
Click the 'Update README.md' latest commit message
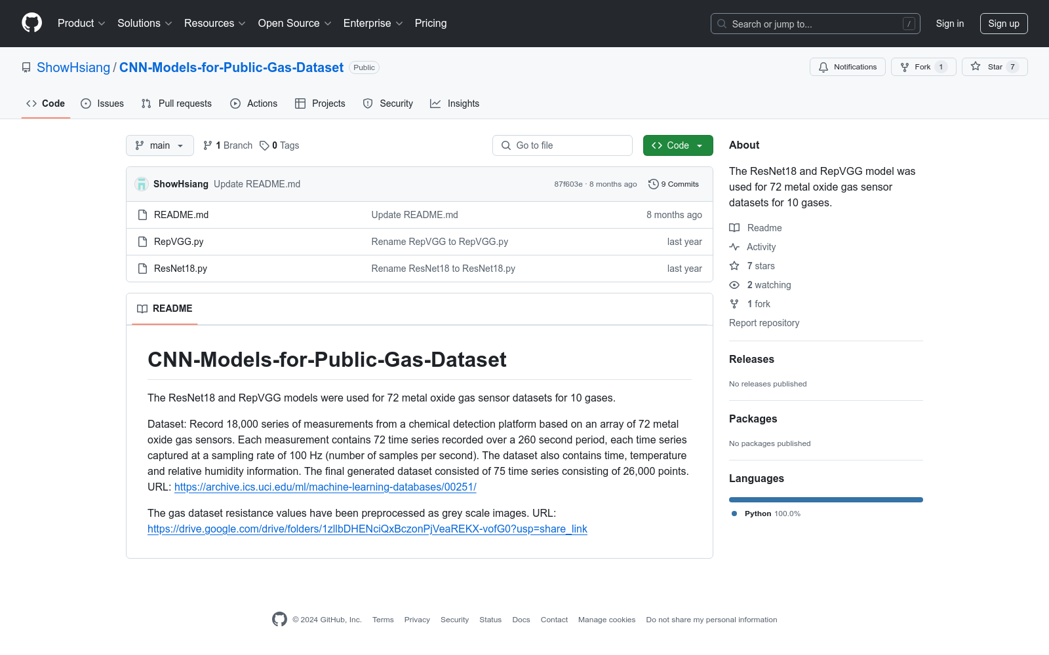[257, 184]
